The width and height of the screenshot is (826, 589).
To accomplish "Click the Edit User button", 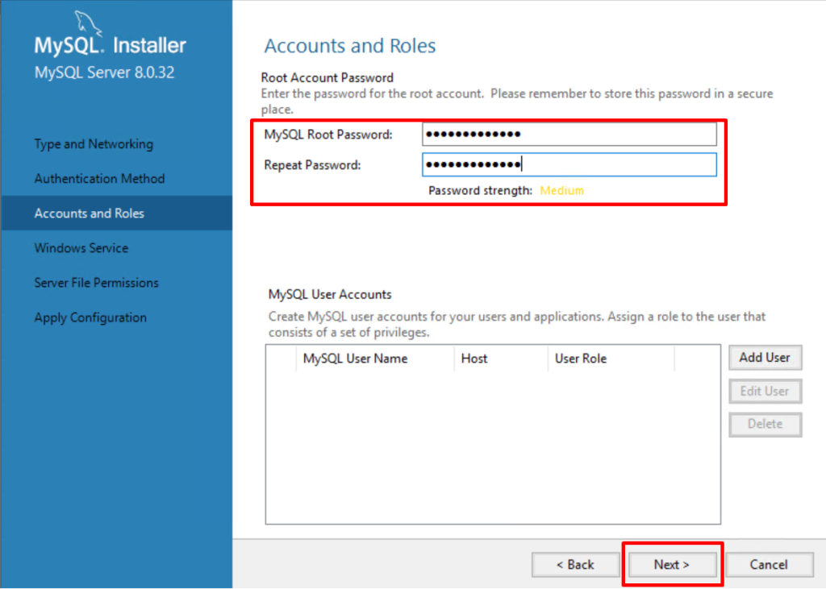I will pyautogui.click(x=765, y=391).
